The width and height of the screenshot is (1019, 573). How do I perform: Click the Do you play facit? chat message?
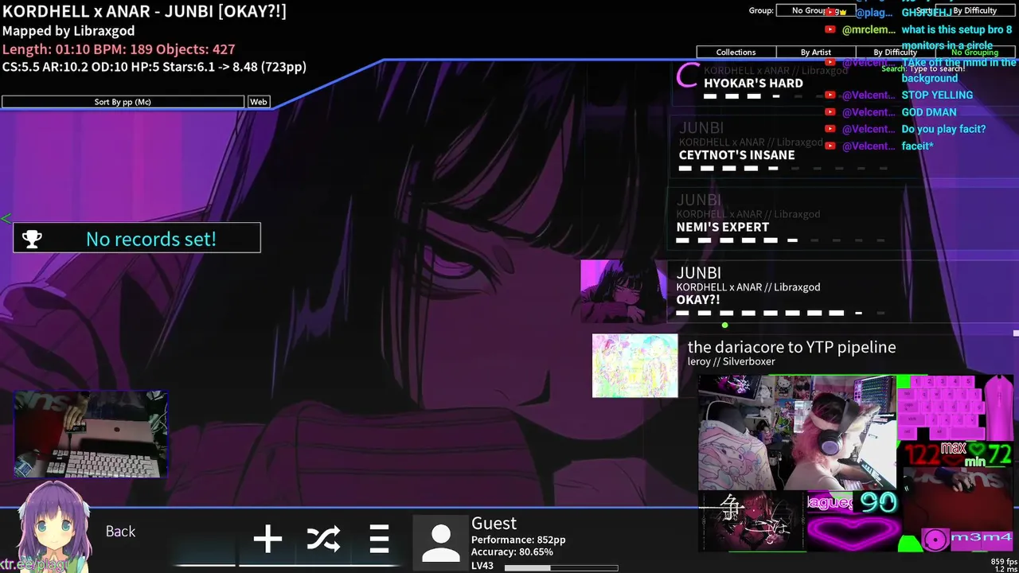943,129
